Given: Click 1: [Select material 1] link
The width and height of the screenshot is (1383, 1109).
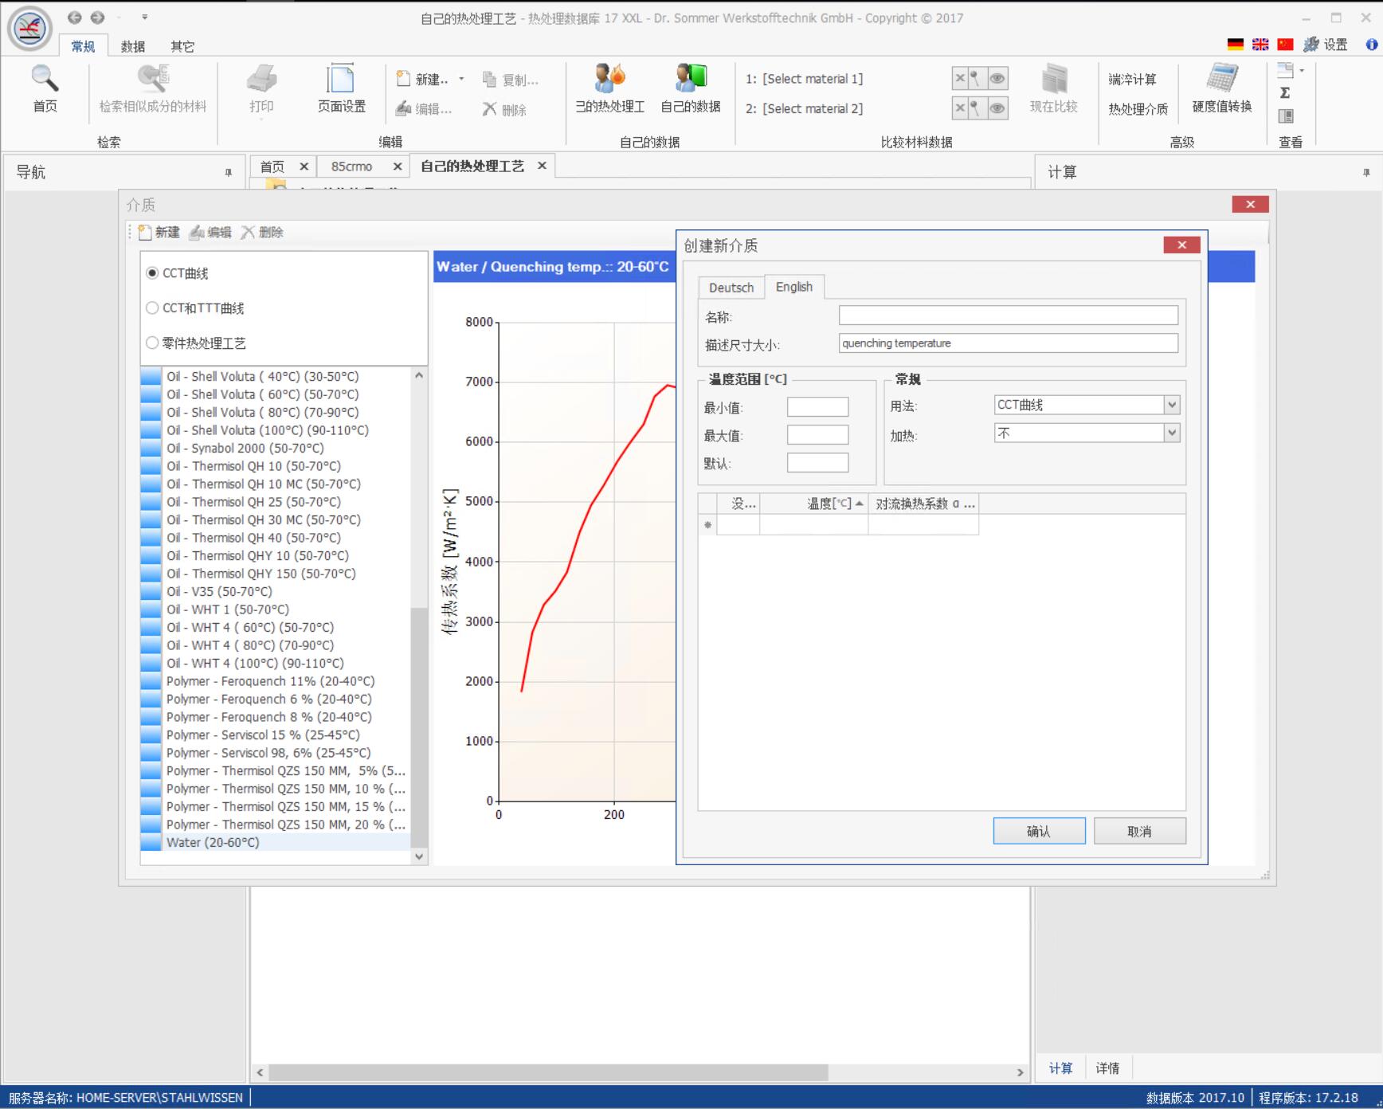Looking at the screenshot, I should click(804, 79).
